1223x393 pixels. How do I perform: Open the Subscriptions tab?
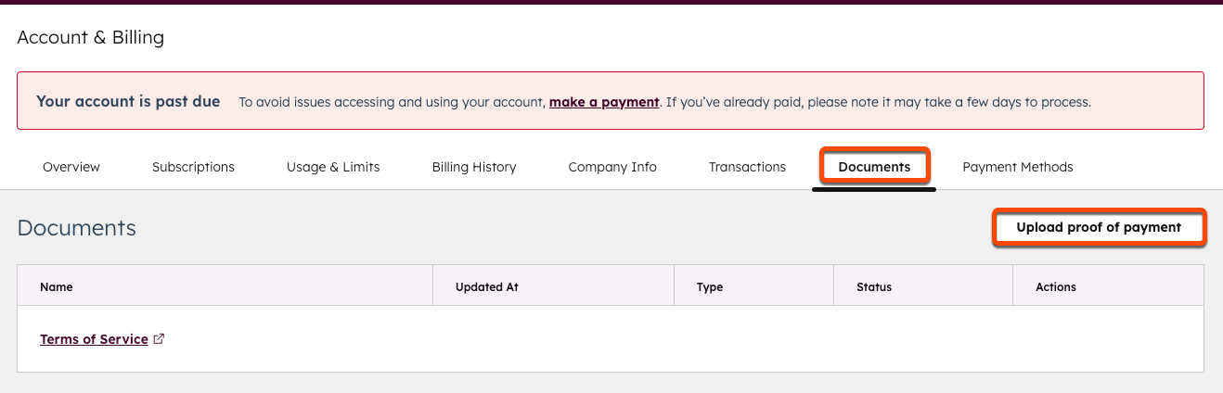193,167
